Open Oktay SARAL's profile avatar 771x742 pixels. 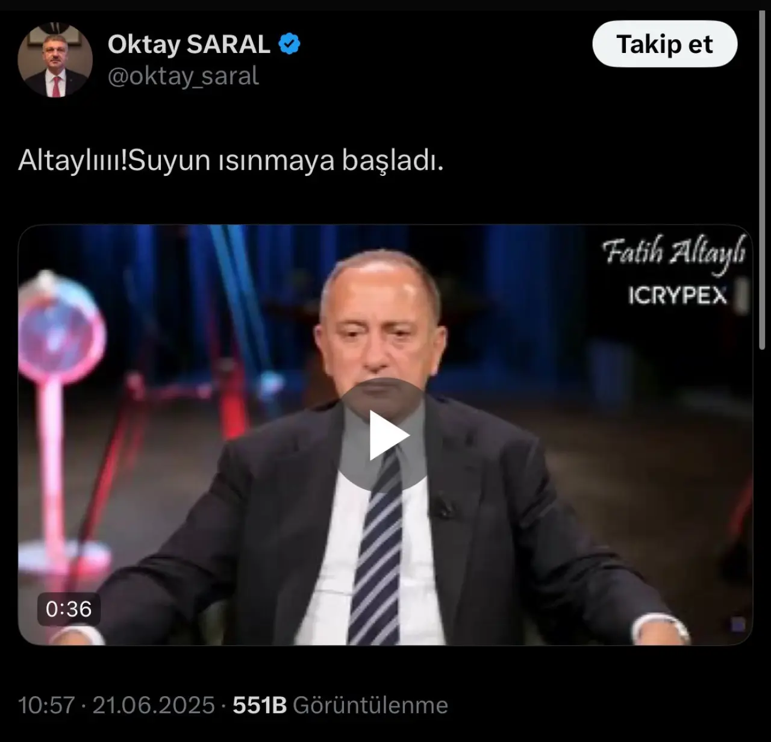pyautogui.click(x=55, y=60)
